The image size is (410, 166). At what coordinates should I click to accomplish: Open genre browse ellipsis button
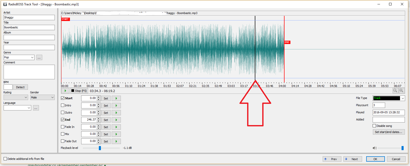tap(39, 58)
